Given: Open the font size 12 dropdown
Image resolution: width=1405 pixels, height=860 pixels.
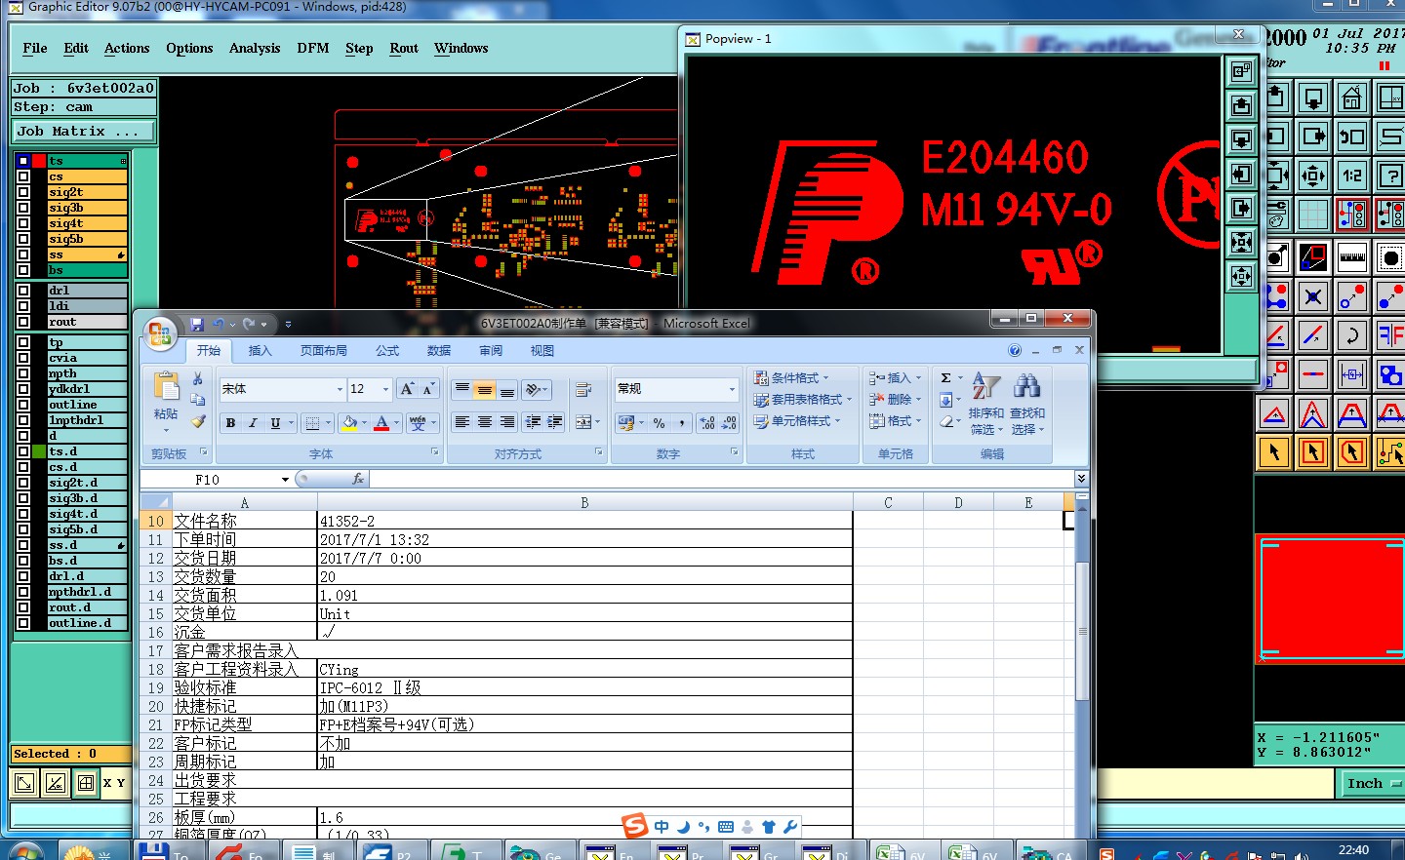Looking at the screenshot, I should pos(385,389).
